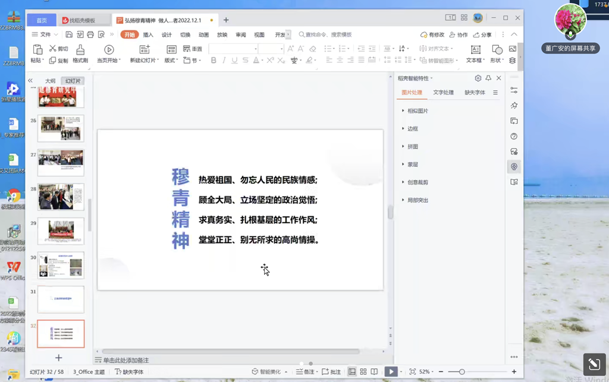Expand the 相似图片 section

(417, 111)
